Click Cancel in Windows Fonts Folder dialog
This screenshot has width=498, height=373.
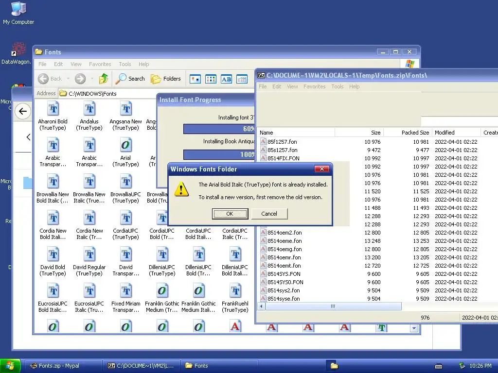[x=269, y=214]
